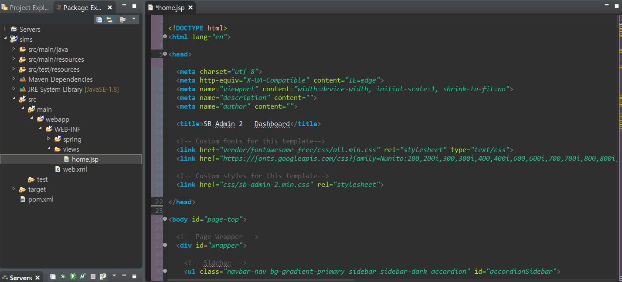Click the target folder icon
Viewport: 622px width, 282px height.
coord(22,189)
